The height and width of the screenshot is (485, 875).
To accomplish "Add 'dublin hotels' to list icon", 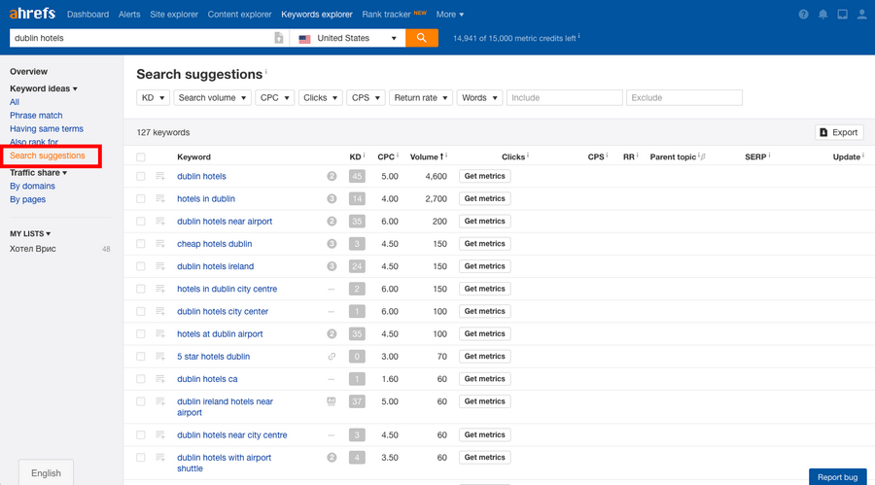I will pyautogui.click(x=160, y=176).
